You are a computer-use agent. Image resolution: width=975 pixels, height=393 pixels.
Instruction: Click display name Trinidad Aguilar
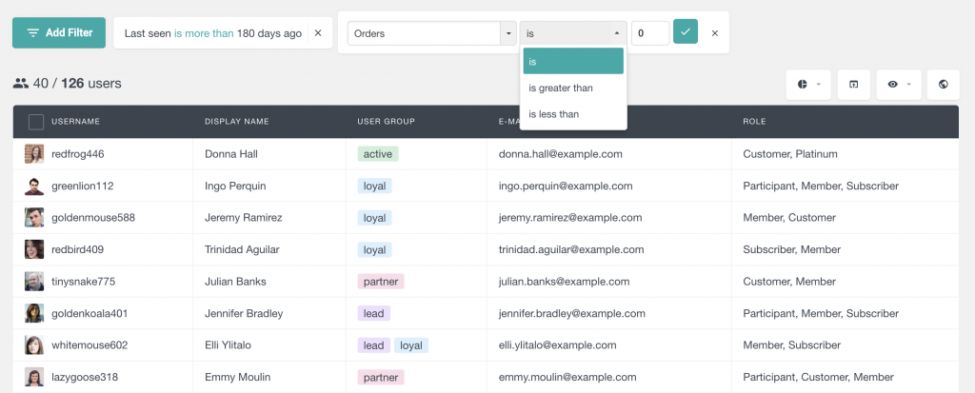[242, 249]
